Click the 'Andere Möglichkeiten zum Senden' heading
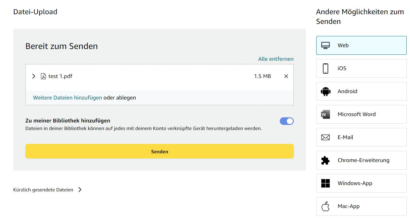 (360, 17)
